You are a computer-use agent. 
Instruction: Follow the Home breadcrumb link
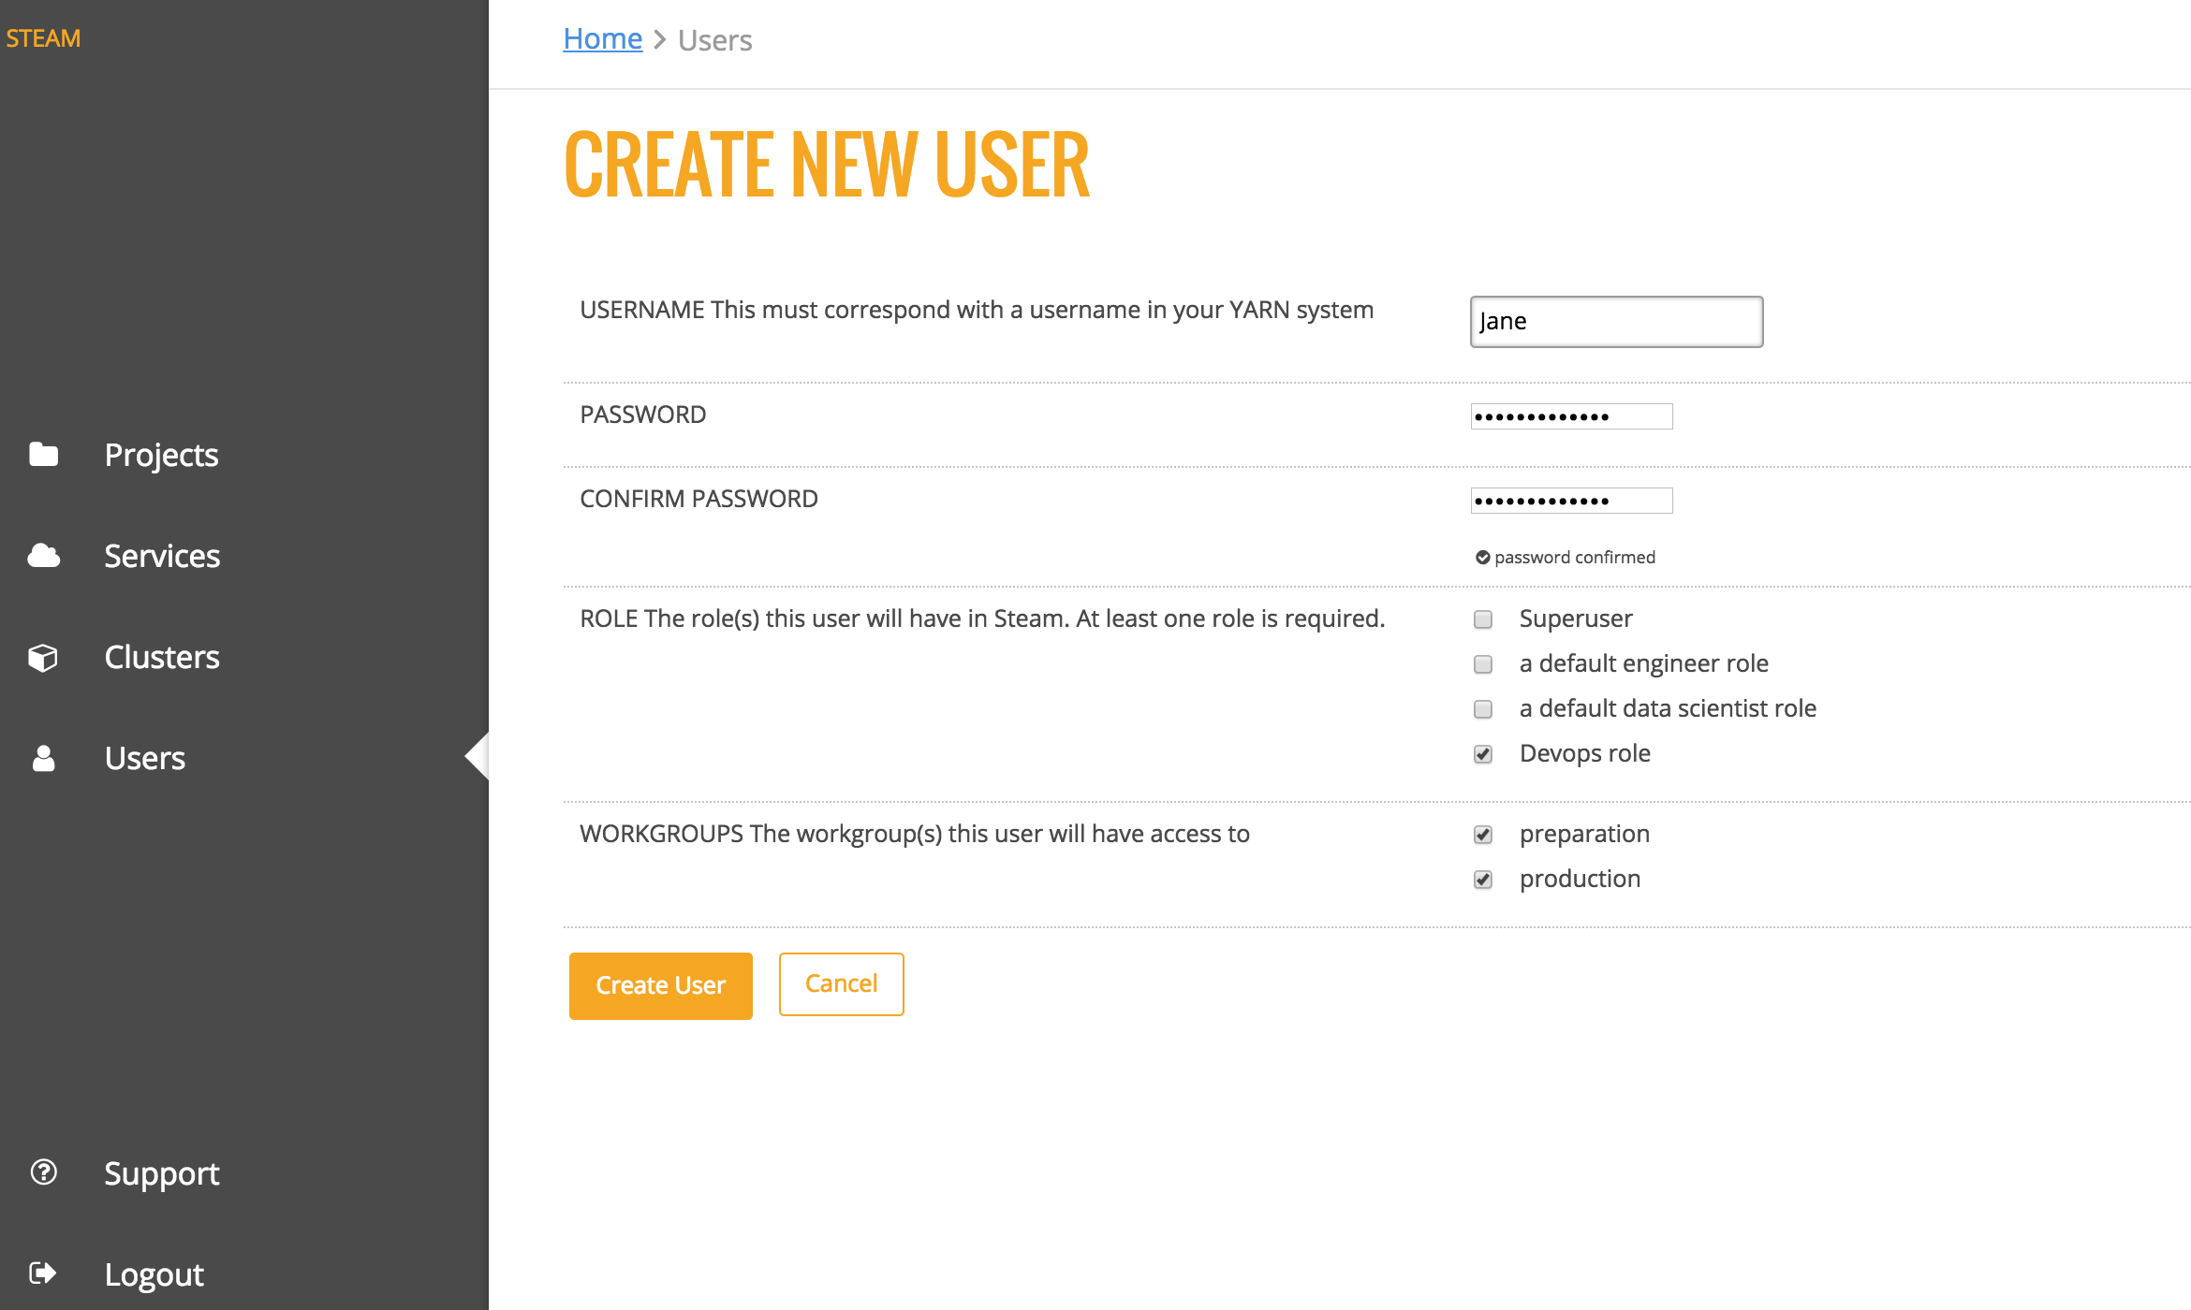(602, 39)
